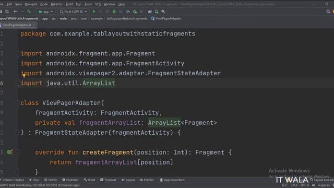Image resolution: width=334 pixels, height=188 pixels.
Task: Click fold end marker at ArrayList import line
Action: tap(18, 83)
